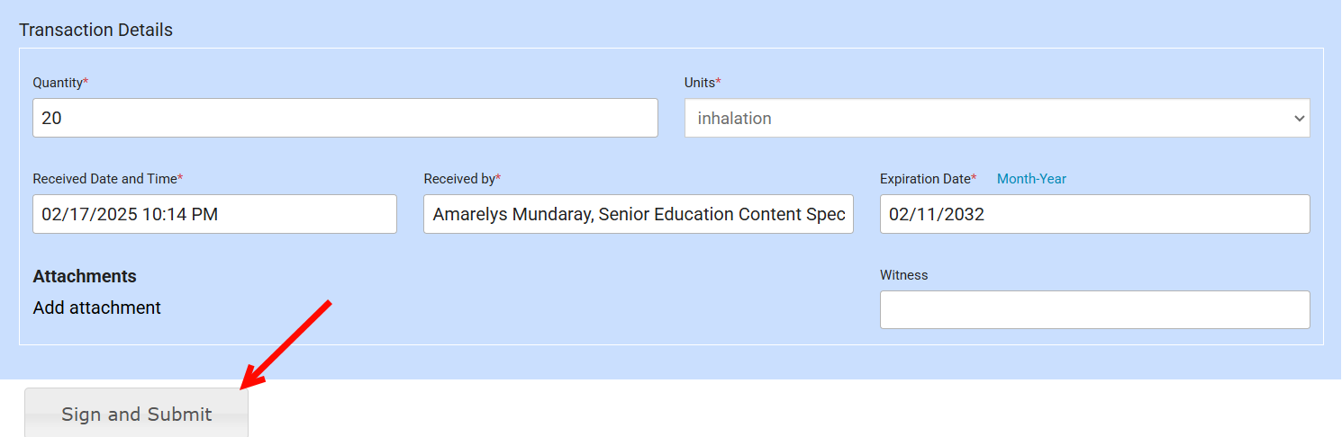Click the Units label text
The image size is (1342, 437).
[700, 82]
